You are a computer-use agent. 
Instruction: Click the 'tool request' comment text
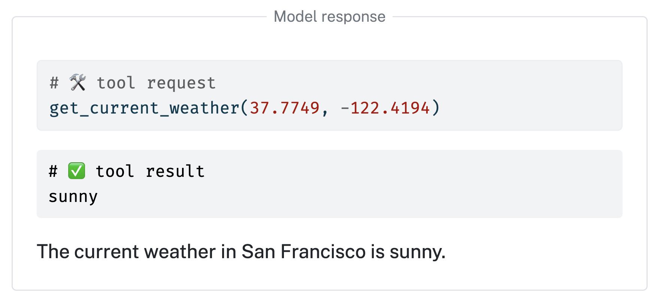click(x=156, y=83)
